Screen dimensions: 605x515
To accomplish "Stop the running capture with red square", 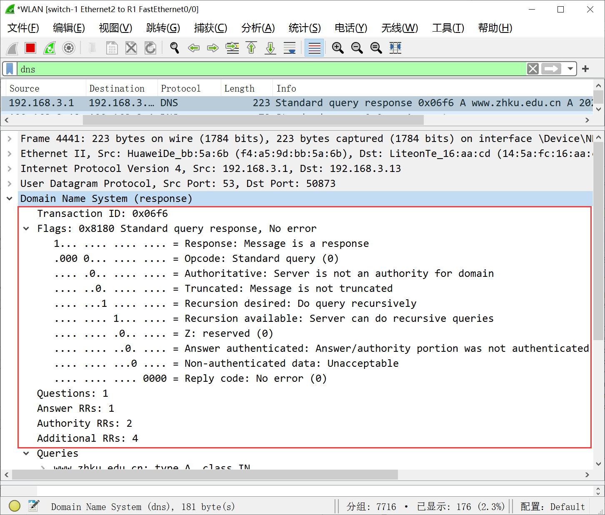I will [x=30, y=48].
